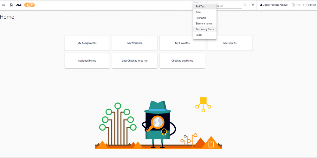Open Checked out by me card

182,61
